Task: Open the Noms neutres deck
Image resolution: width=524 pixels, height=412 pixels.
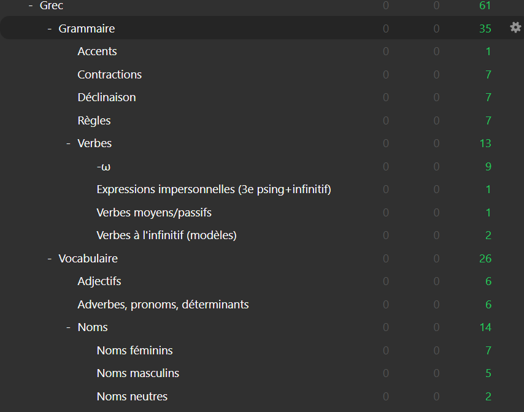Action: click(x=132, y=397)
